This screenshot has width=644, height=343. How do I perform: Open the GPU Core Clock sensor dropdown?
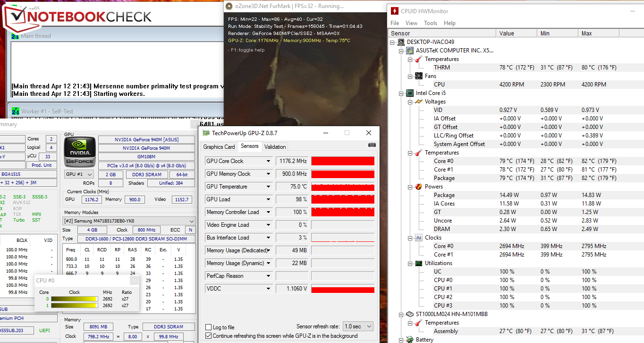[269, 161]
